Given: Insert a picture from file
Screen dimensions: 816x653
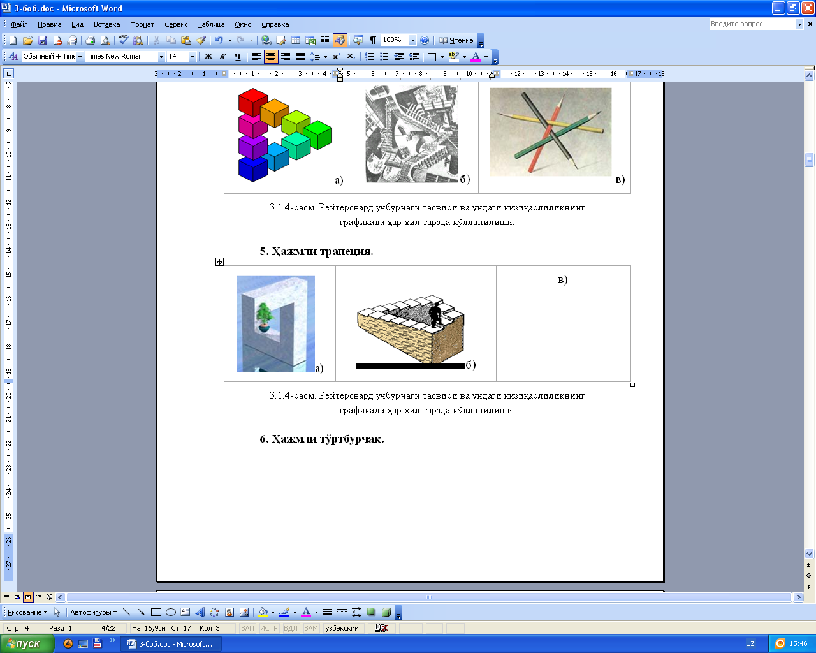Looking at the screenshot, I should tap(244, 612).
